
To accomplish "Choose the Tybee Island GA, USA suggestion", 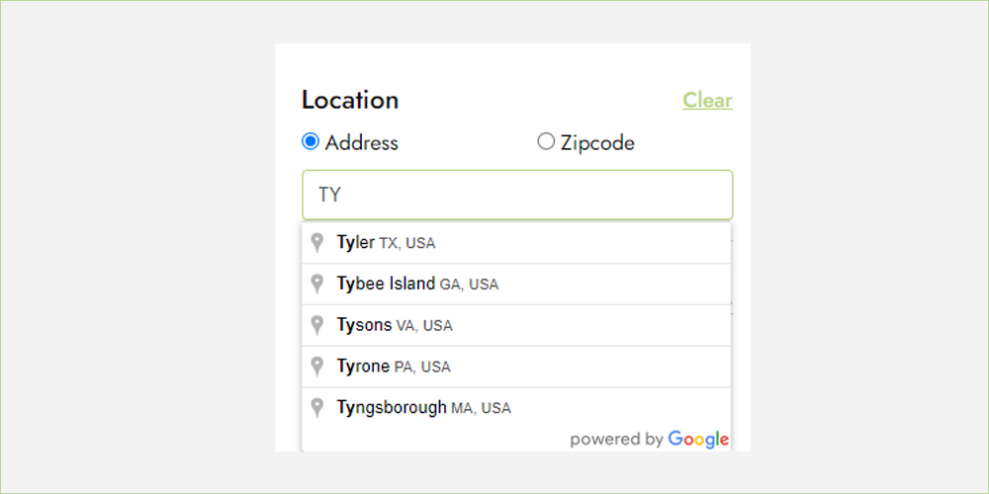I will coord(516,285).
